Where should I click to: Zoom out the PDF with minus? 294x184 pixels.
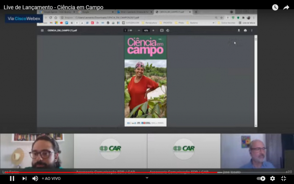(x=139, y=30)
